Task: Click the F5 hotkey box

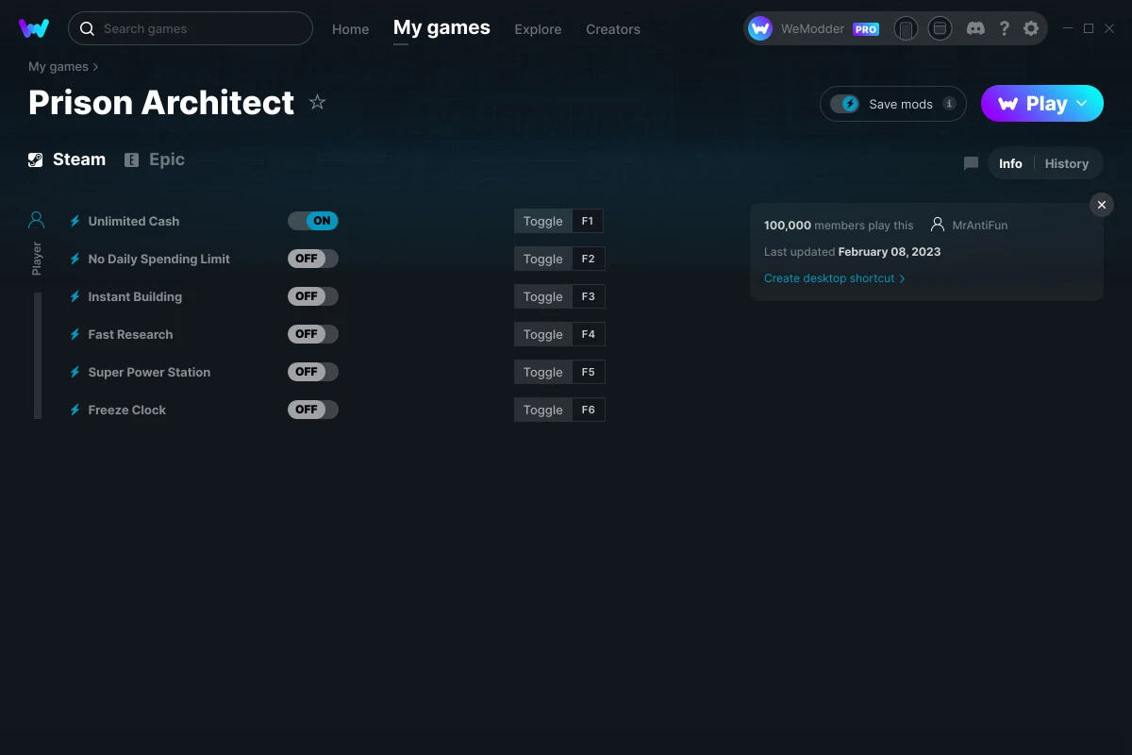Action: click(589, 372)
